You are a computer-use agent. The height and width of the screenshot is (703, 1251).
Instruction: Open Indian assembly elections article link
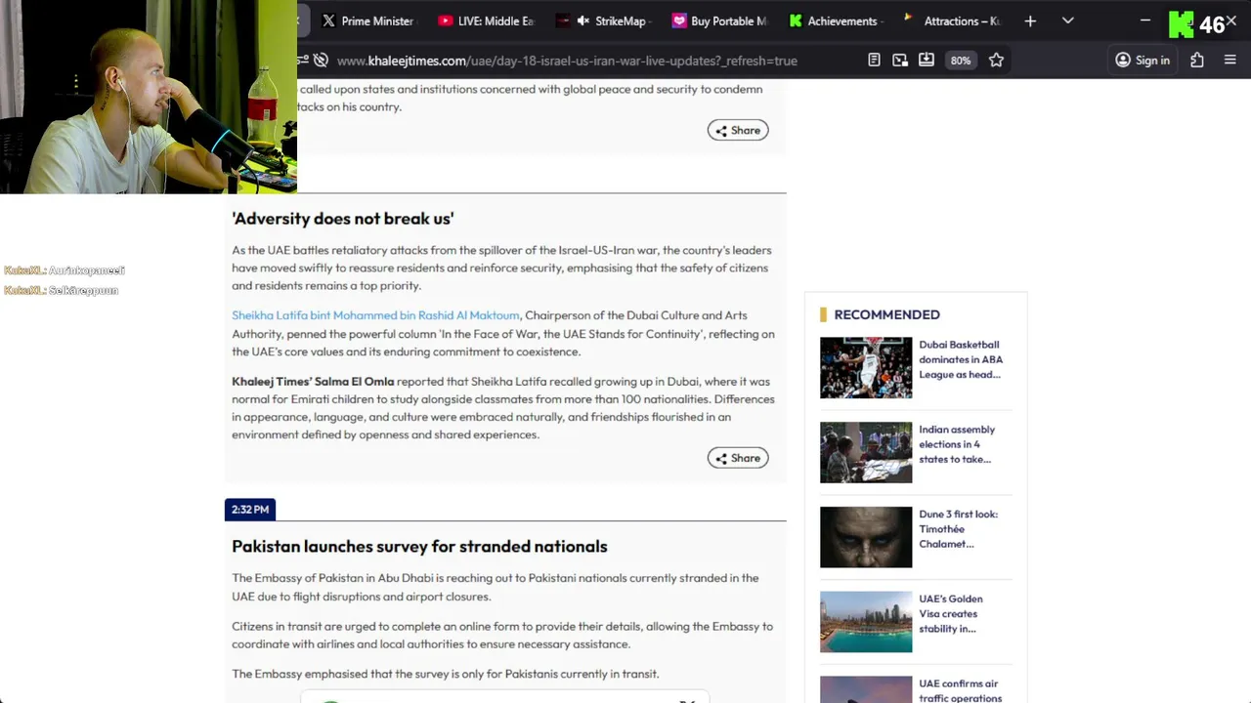click(x=957, y=444)
